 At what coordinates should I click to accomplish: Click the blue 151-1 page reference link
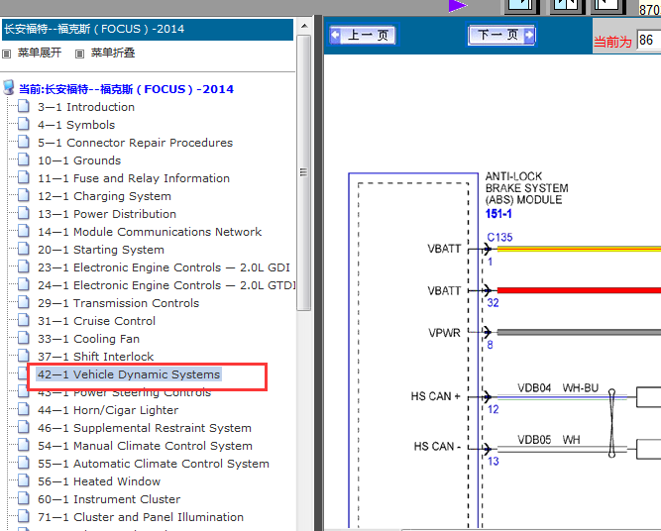[x=498, y=214]
